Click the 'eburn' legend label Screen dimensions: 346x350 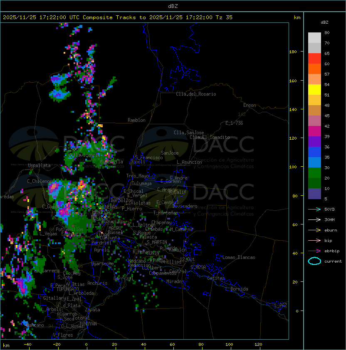coord(331,230)
